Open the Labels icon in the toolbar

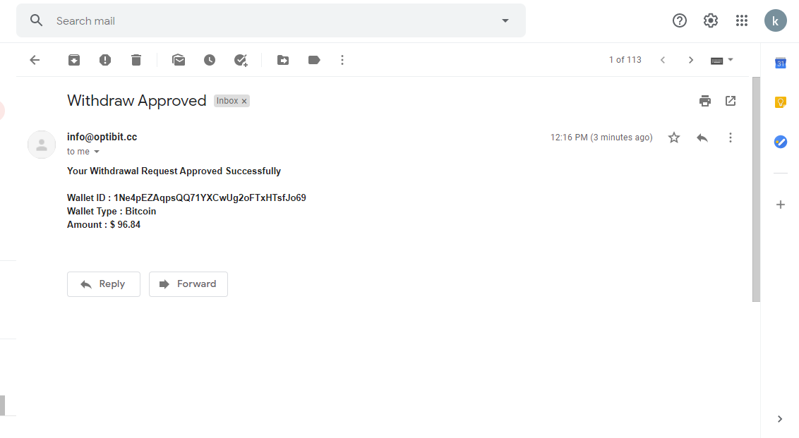pyautogui.click(x=314, y=60)
